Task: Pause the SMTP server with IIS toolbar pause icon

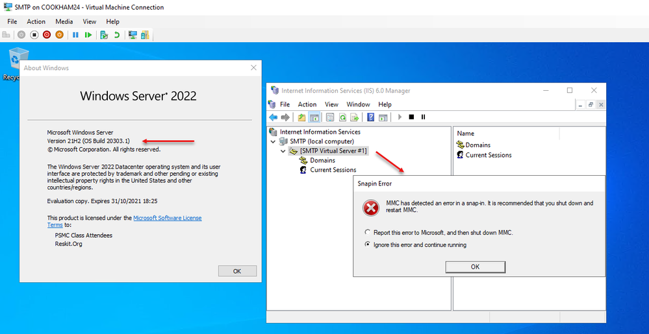Action: point(423,117)
